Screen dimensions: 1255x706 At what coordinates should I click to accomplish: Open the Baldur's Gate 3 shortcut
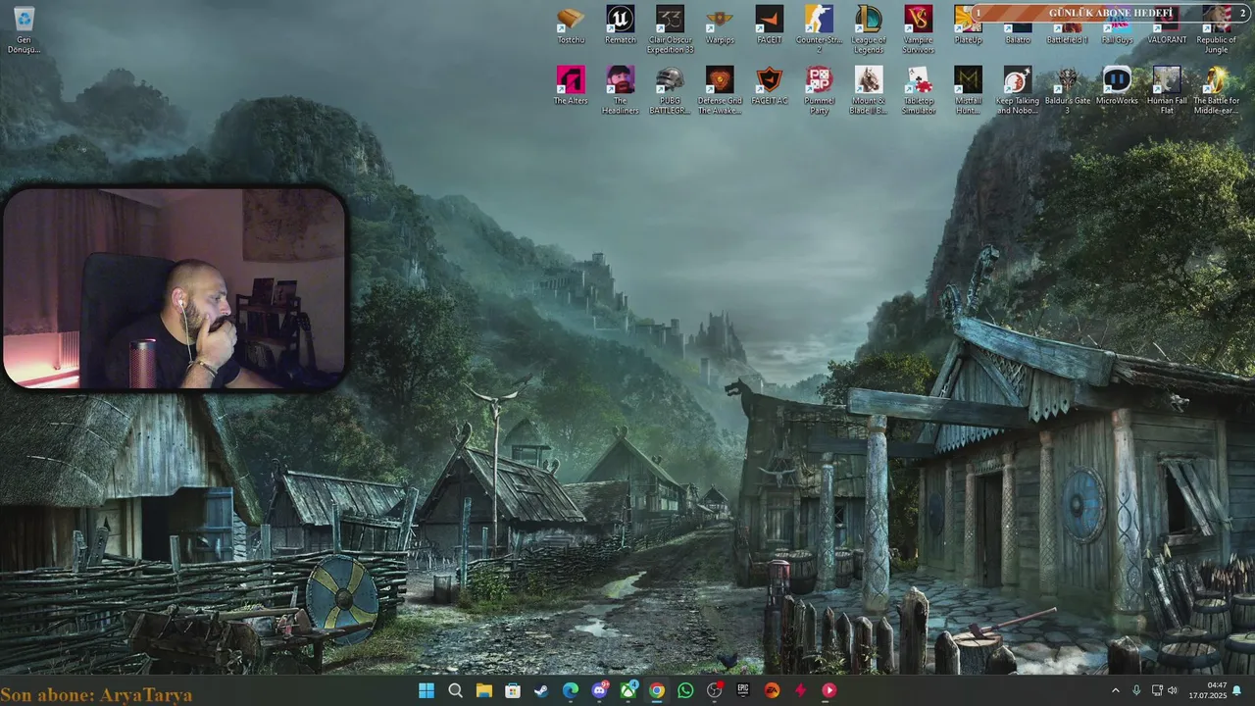pyautogui.click(x=1068, y=90)
